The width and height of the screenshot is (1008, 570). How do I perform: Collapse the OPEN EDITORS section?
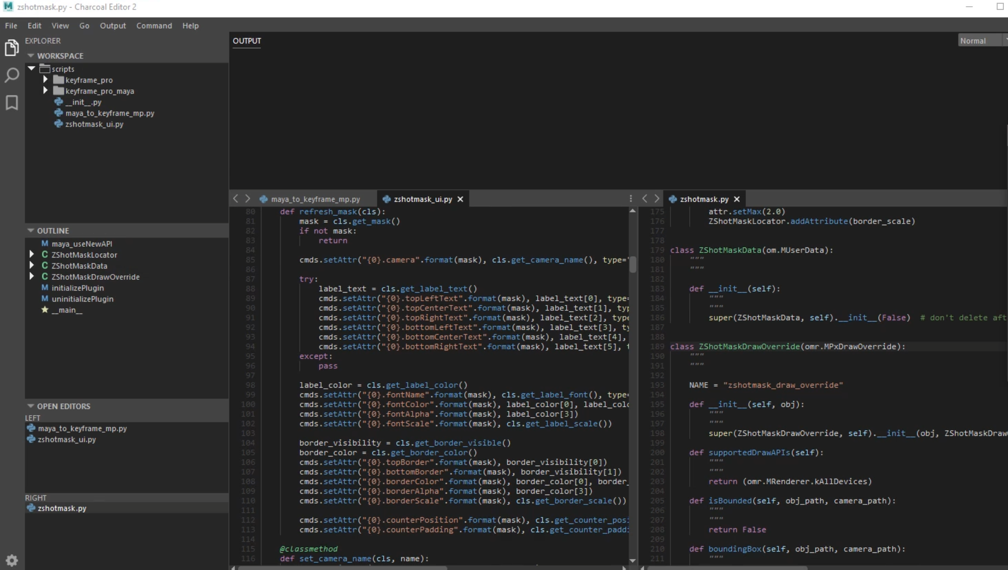[31, 406]
